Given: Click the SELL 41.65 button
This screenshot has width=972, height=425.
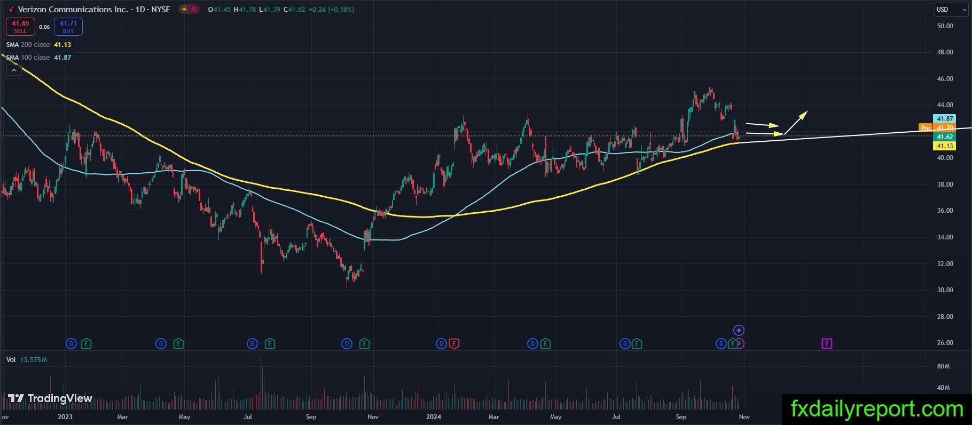Looking at the screenshot, I should click(20, 27).
